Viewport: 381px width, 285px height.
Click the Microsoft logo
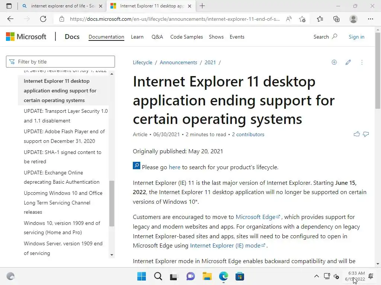(26, 37)
